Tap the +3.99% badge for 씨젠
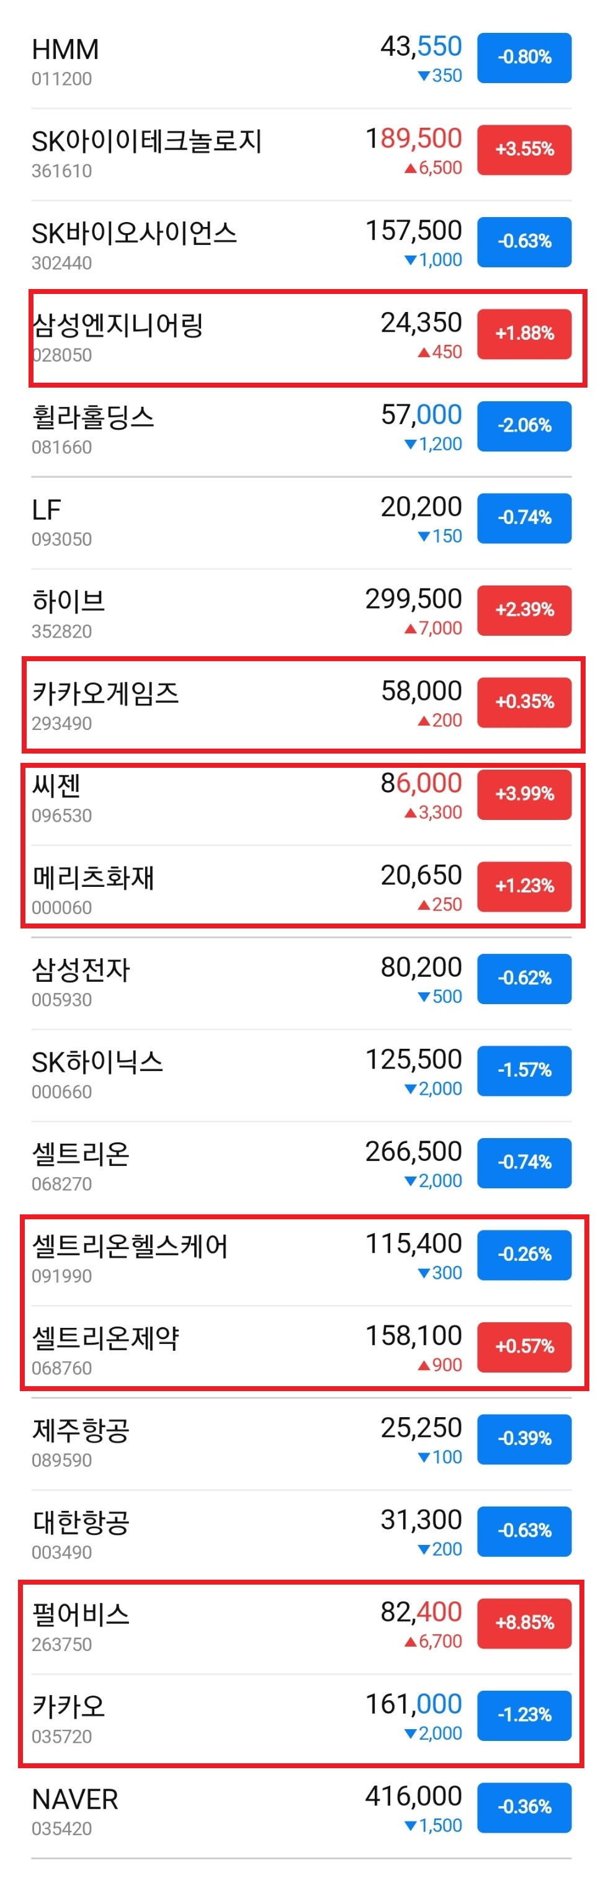The width and height of the screenshot is (603, 1878). coord(524,794)
